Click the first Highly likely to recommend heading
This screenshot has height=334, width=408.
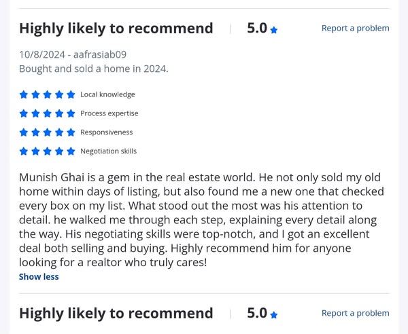pos(116,29)
